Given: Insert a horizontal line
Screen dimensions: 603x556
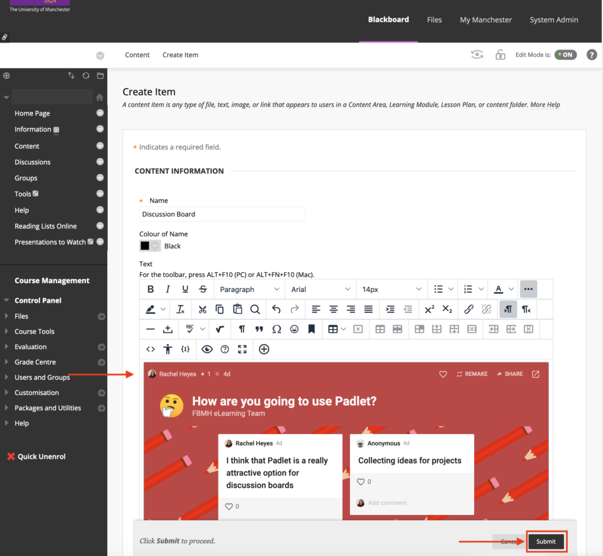Looking at the screenshot, I should [x=150, y=329].
